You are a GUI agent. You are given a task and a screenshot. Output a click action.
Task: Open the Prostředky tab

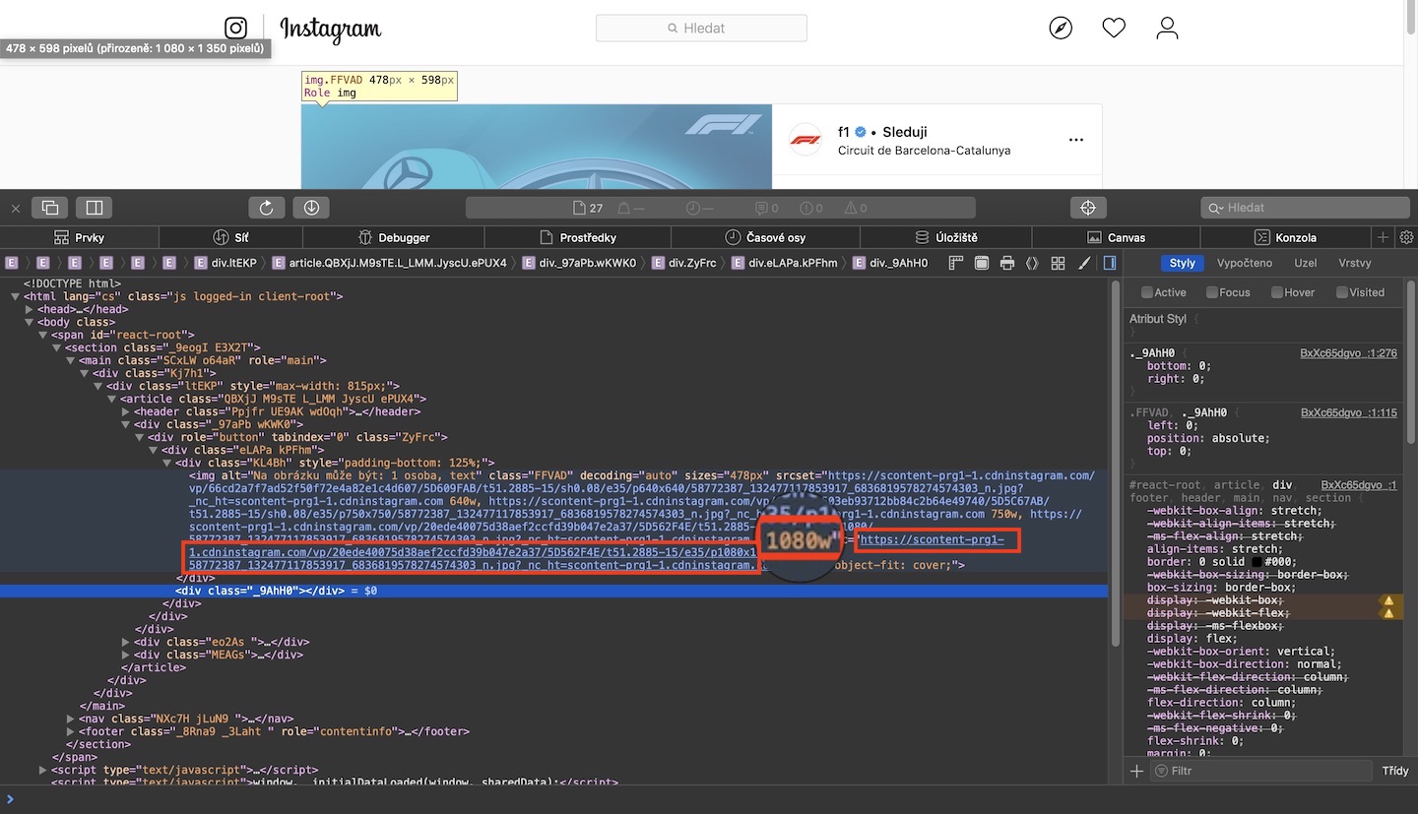(x=578, y=237)
